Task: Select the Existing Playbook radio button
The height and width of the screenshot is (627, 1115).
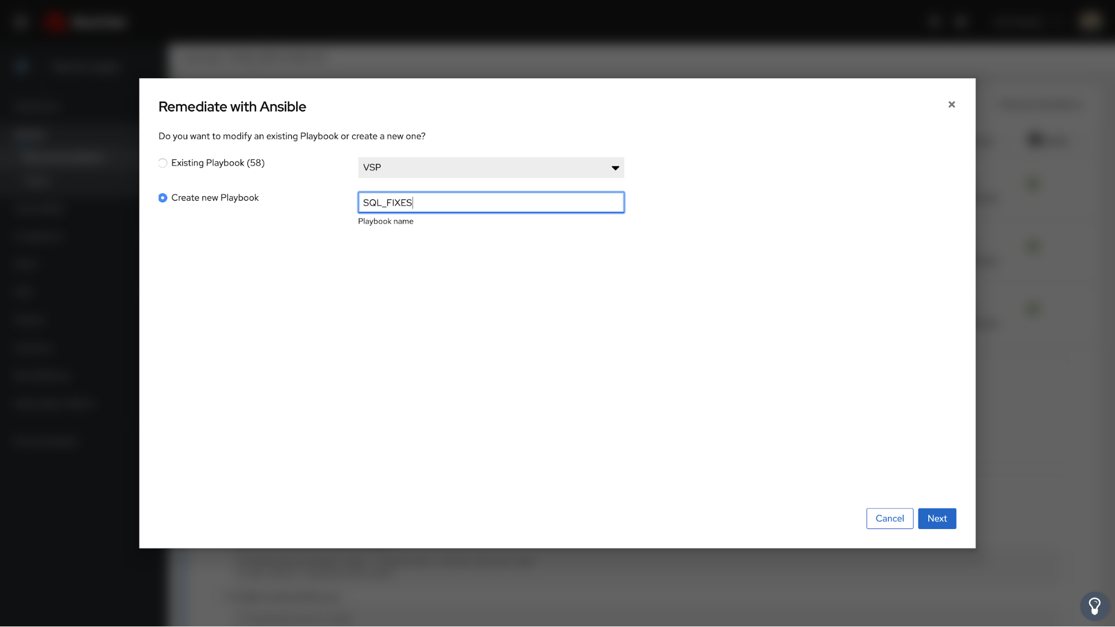Action: [163, 163]
